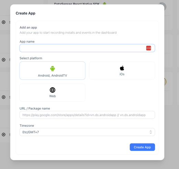Viewport: 179px width, 169px height.
Task: Pick the globe Web icon
Action: 52,90
